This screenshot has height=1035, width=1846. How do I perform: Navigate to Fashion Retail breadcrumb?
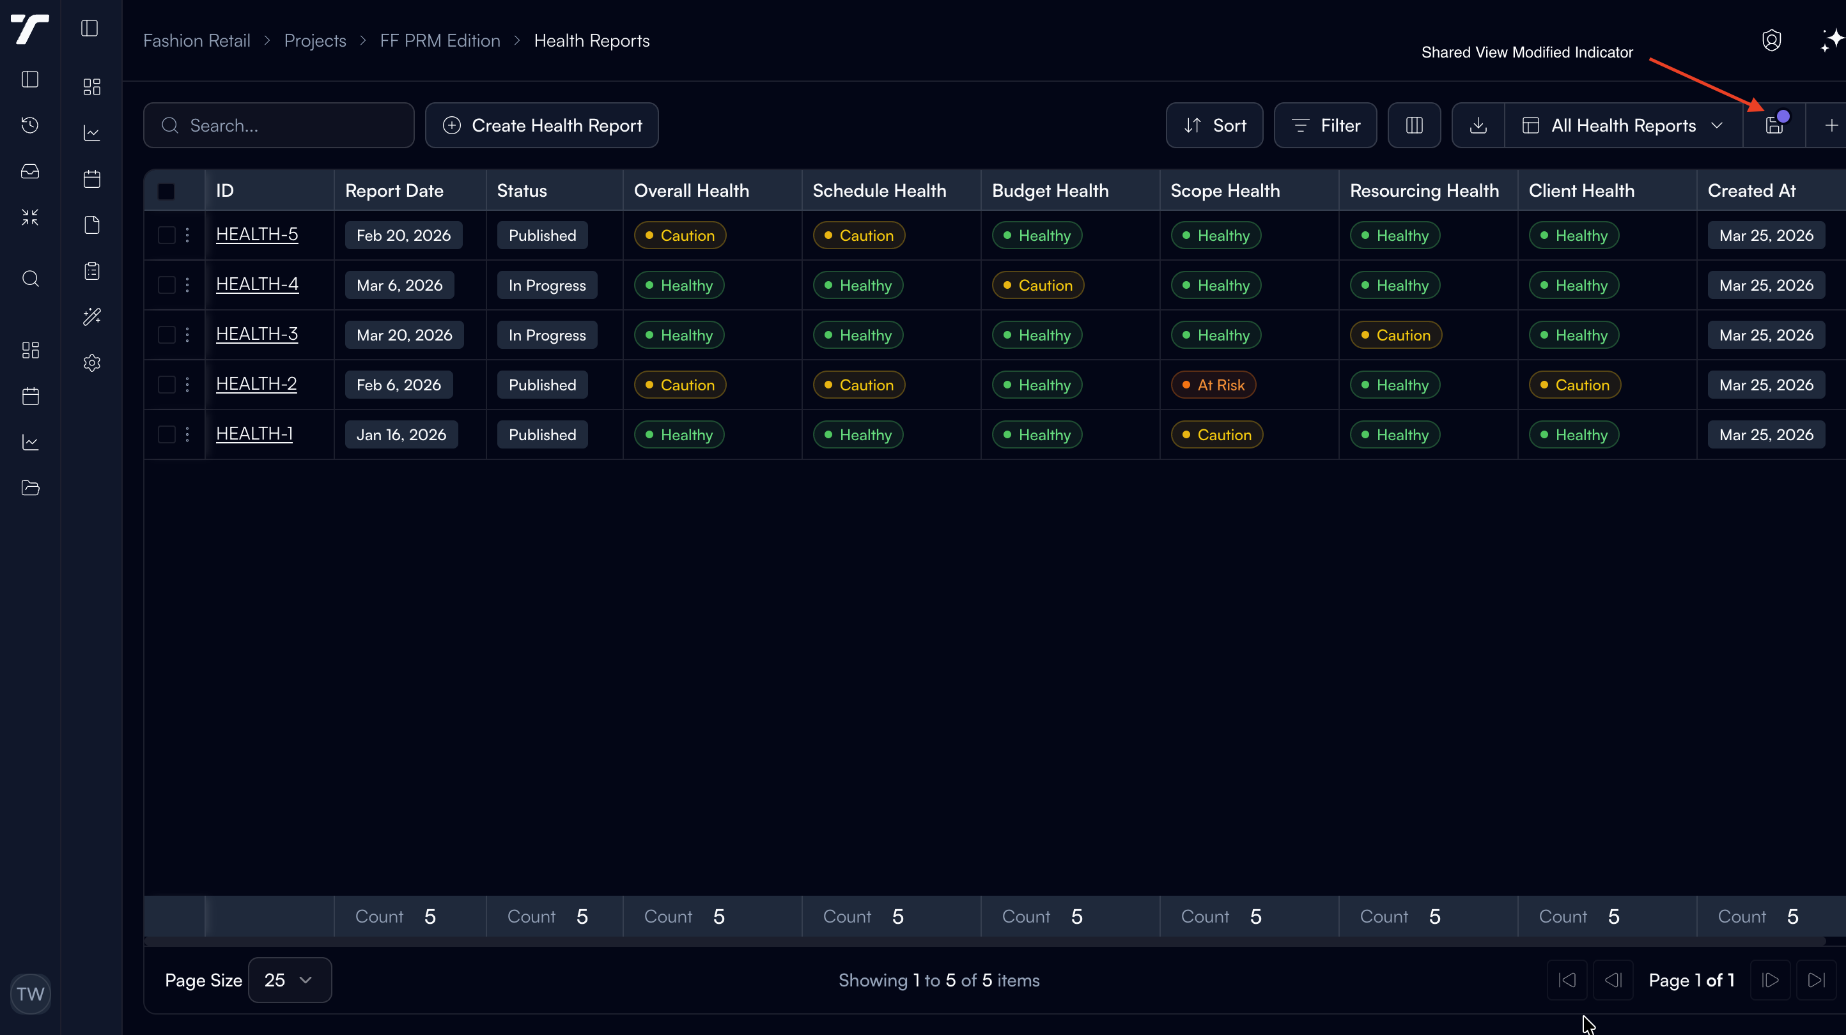click(x=196, y=41)
